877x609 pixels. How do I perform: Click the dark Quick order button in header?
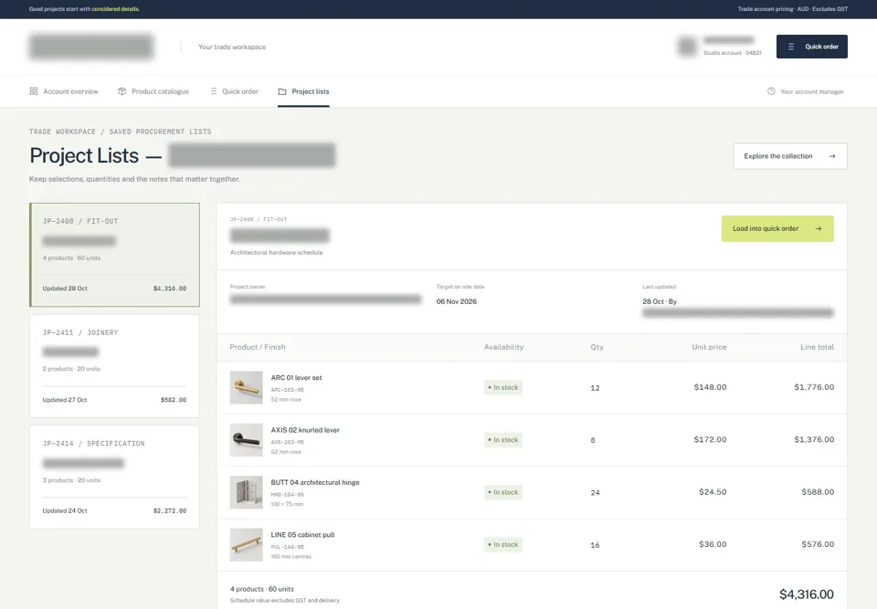pos(811,47)
